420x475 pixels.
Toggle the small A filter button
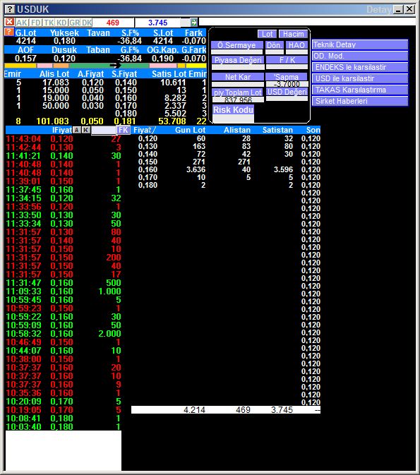tap(77, 130)
